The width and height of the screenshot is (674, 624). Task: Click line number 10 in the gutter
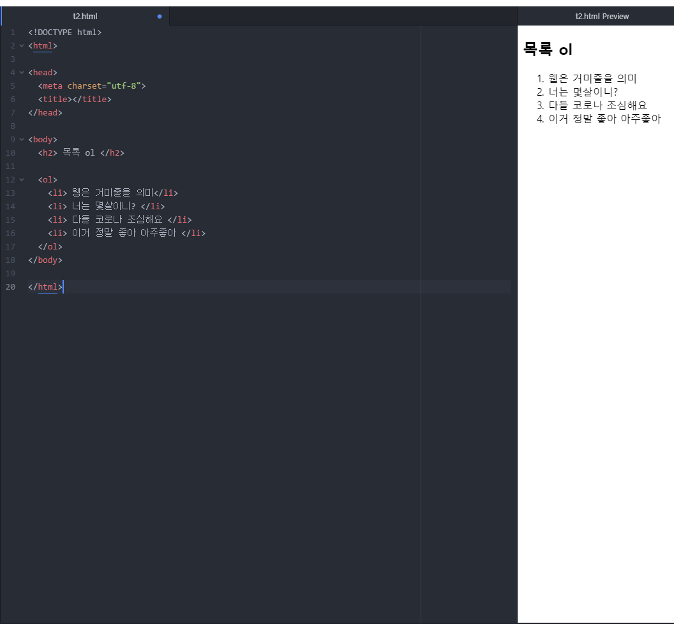(x=10, y=153)
